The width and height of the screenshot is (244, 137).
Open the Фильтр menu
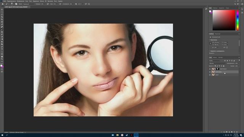(42, 1)
